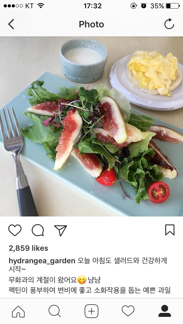Image resolution: width=183 pixels, height=324 pixels.
Task: Open hydrangea_garden username link
Action: point(42,261)
